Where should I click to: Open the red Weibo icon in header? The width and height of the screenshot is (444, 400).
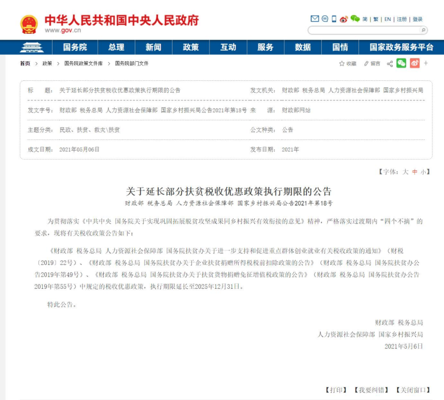point(344,19)
